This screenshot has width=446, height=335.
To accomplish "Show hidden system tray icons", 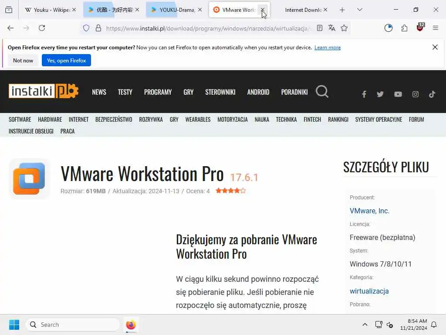I will (365, 325).
